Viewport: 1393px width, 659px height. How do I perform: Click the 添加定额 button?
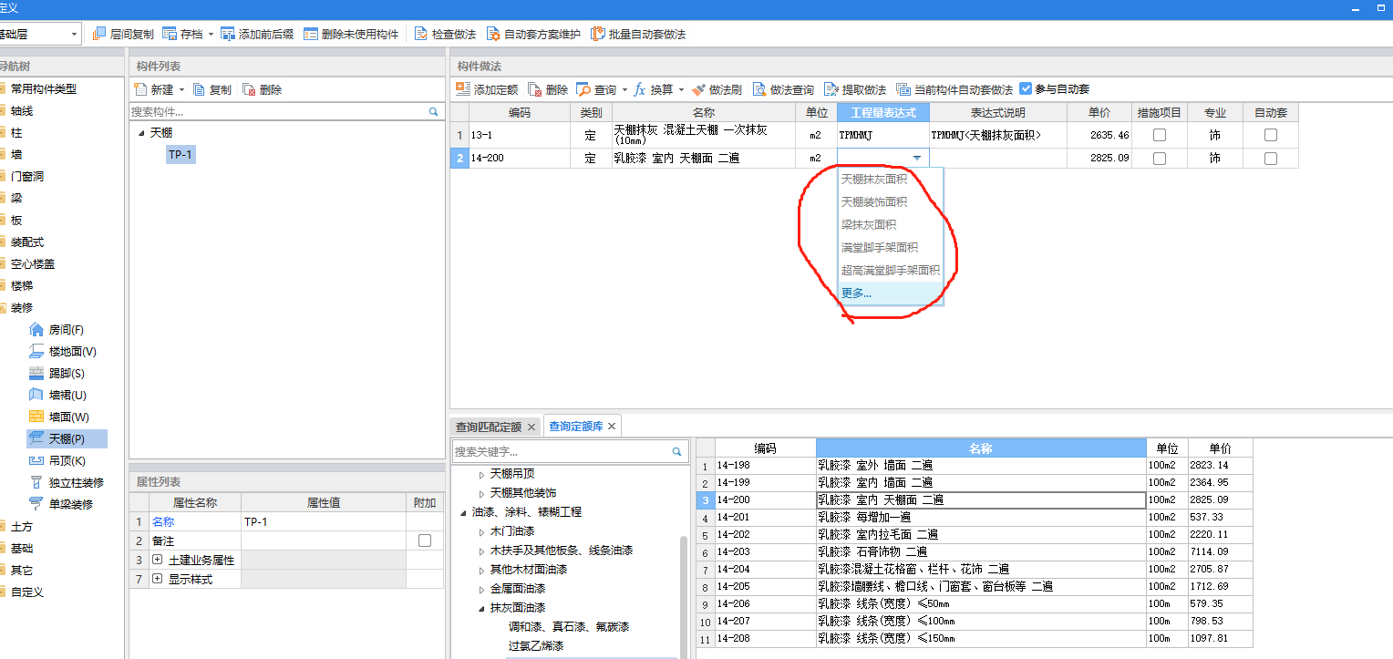pyautogui.click(x=487, y=89)
